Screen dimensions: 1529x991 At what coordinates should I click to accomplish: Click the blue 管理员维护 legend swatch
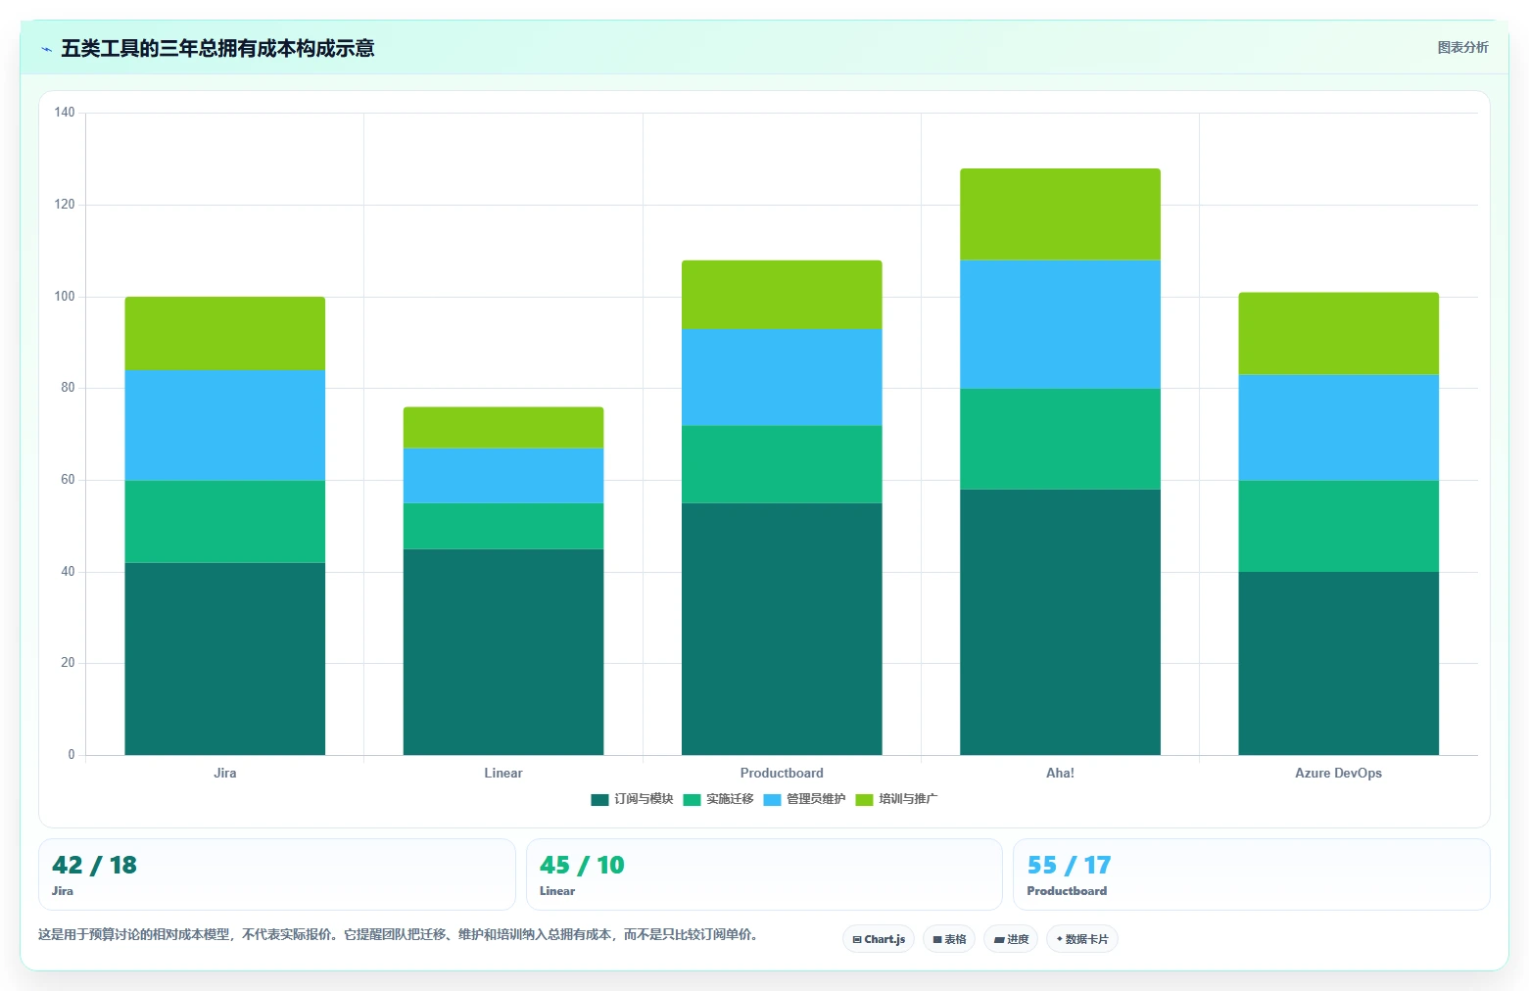click(x=772, y=800)
